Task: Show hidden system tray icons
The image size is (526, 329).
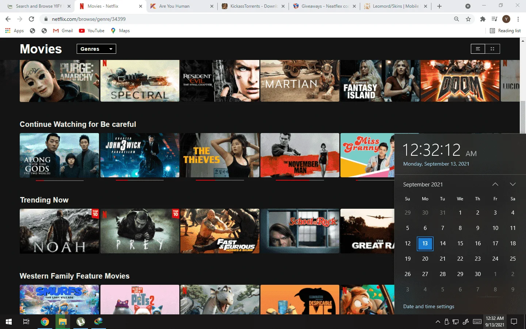Action: 438,322
